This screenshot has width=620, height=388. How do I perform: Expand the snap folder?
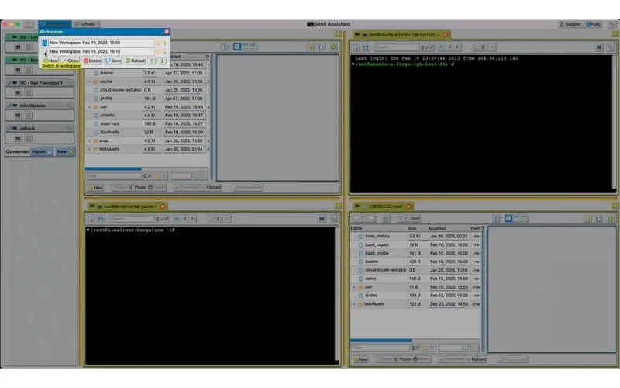pos(89,140)
